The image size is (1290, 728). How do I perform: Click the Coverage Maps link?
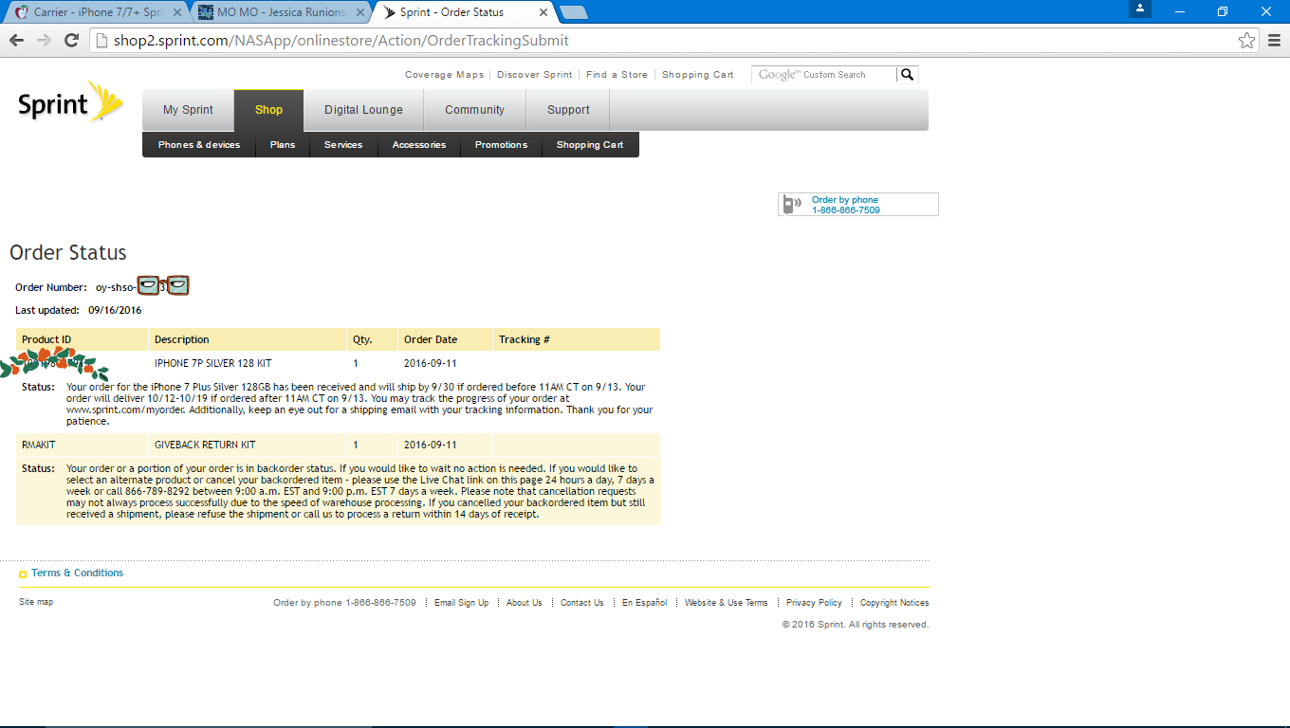(444, 75)
